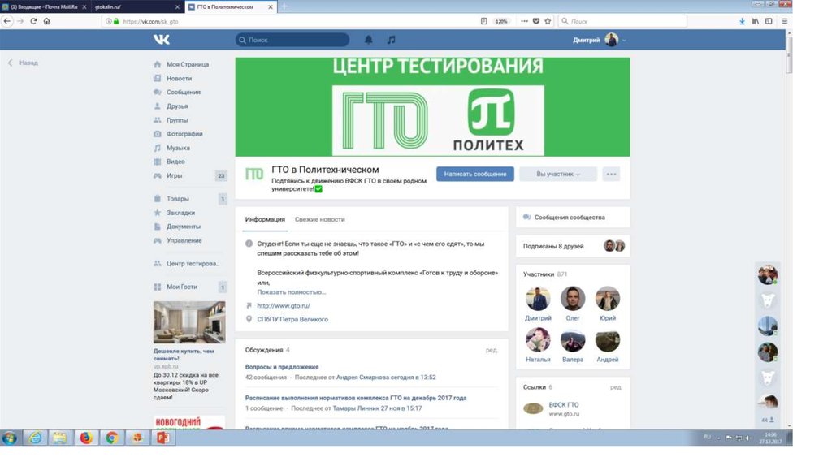Open Сообщения сообщества

[570, 218]
